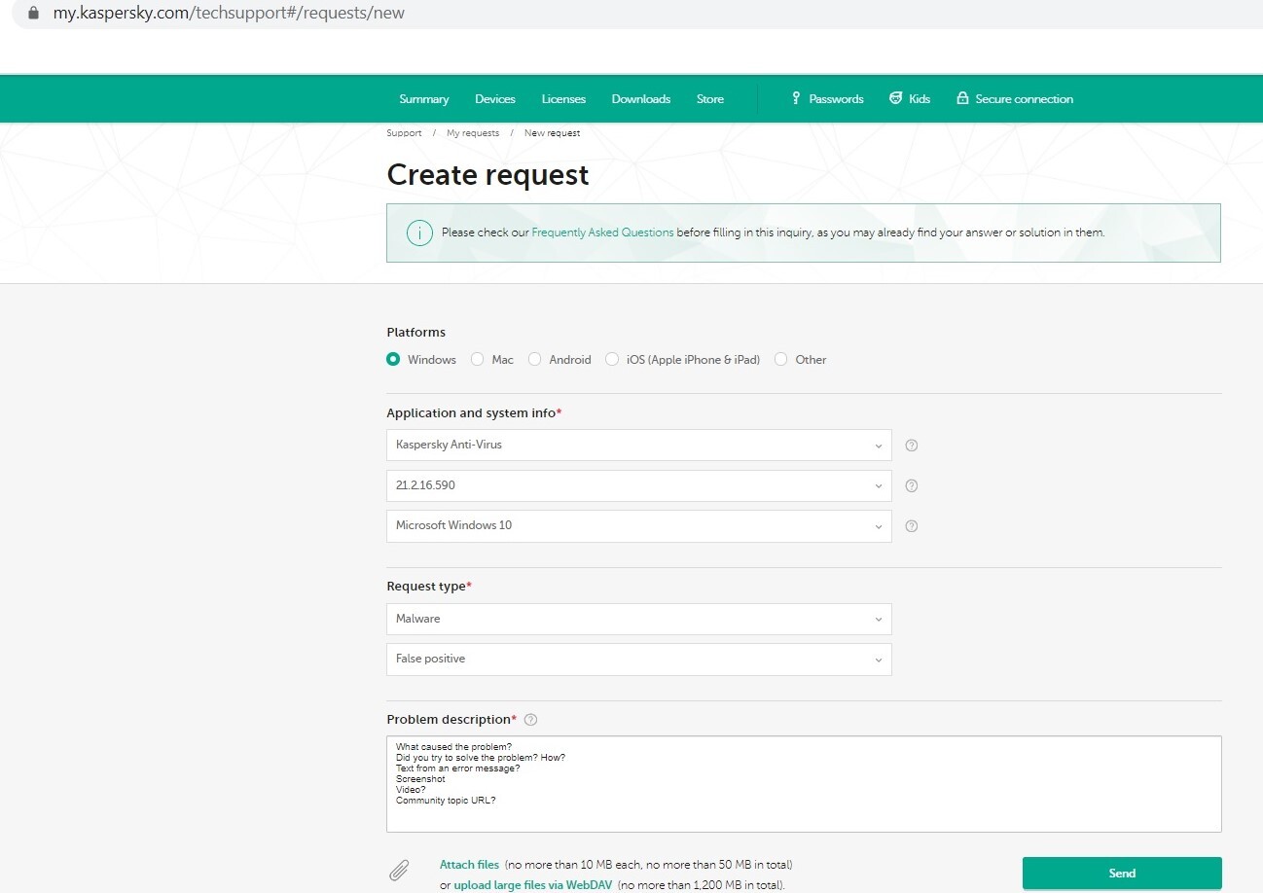Click the lock icon in address bar

click(x=33, y=14)
